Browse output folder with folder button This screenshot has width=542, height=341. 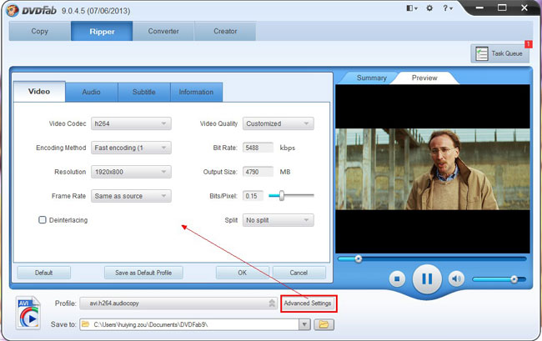(x=324, y=324)
